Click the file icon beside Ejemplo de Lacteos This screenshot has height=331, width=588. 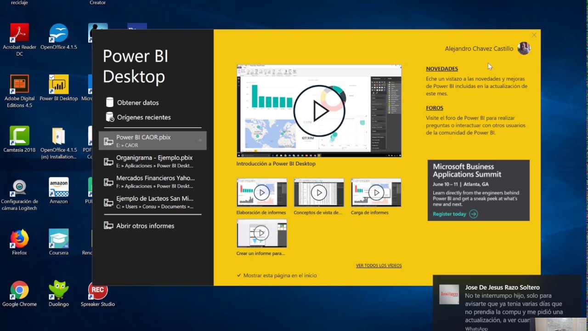(108, 203)
